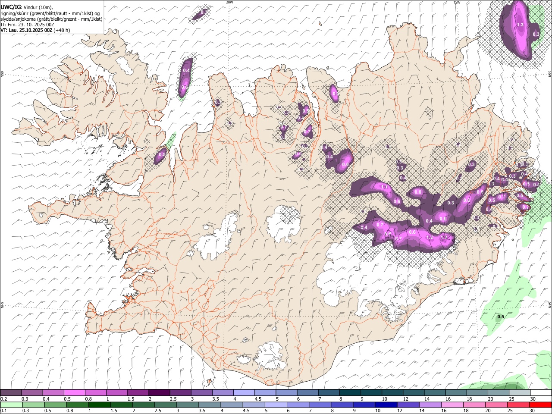This screenshot has width=552, height=414.
Task: Click the 'slydda/snjókoma' description line
Action: pyautogui.click(x=52, y=19)
